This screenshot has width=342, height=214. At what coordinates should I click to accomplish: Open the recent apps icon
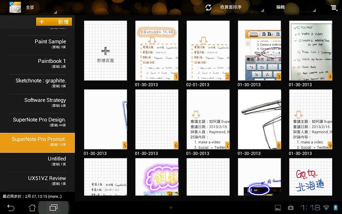tap(53, 207)
